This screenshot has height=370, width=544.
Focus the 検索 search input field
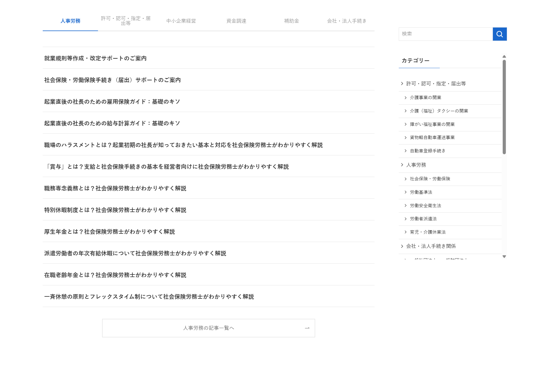coord(445,34)
